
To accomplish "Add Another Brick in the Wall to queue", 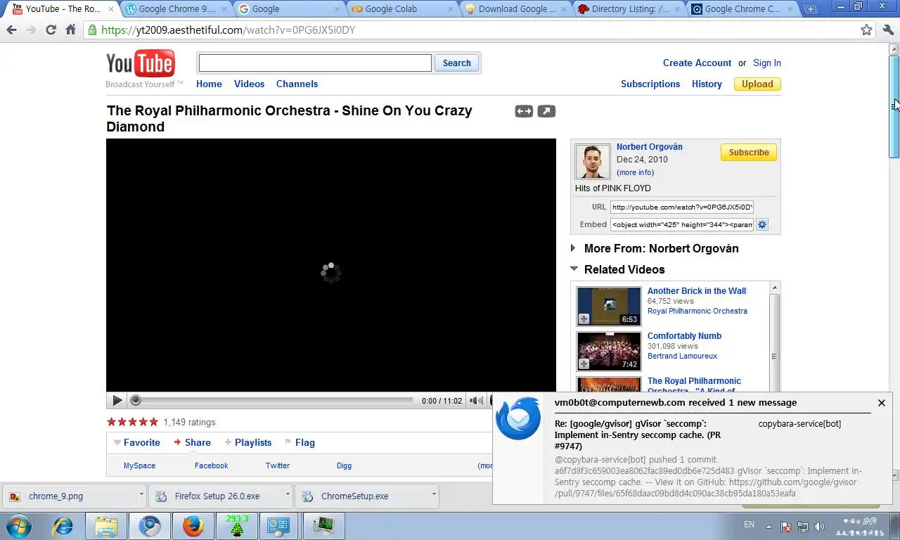I will click(584, 319).
